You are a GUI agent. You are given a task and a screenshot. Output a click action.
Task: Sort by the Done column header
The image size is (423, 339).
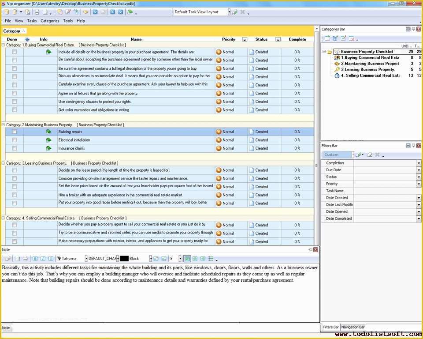click(x=12, y=39)
